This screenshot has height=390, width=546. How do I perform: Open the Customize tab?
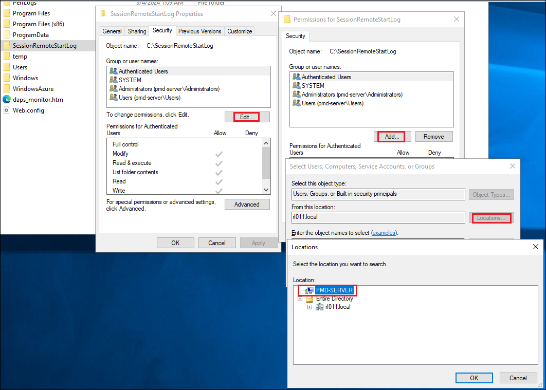(240, 31)
